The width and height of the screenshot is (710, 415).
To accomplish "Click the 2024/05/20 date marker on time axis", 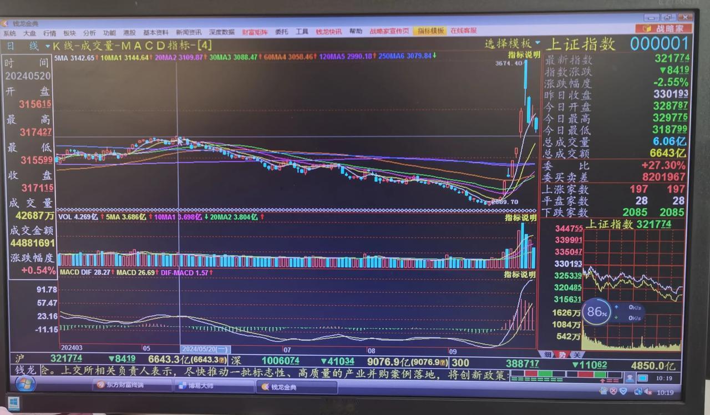I will click(x=205, y=350).
